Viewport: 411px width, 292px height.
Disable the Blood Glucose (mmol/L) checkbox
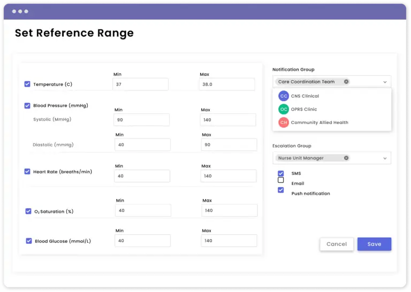29,241
